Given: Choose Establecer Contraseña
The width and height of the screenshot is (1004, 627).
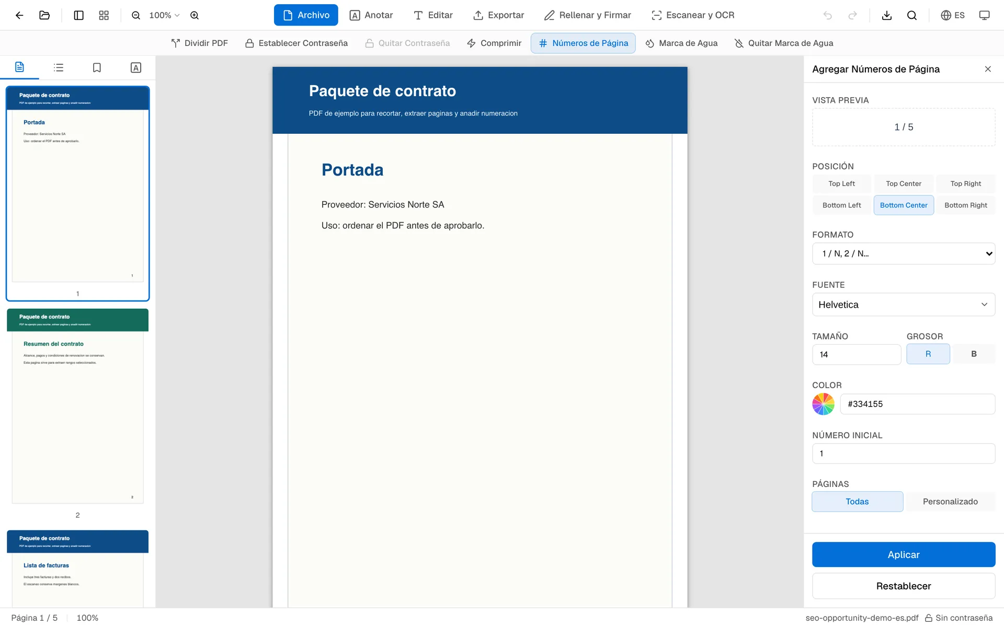Looking at the screenshot, I should (x=296, y=43).
